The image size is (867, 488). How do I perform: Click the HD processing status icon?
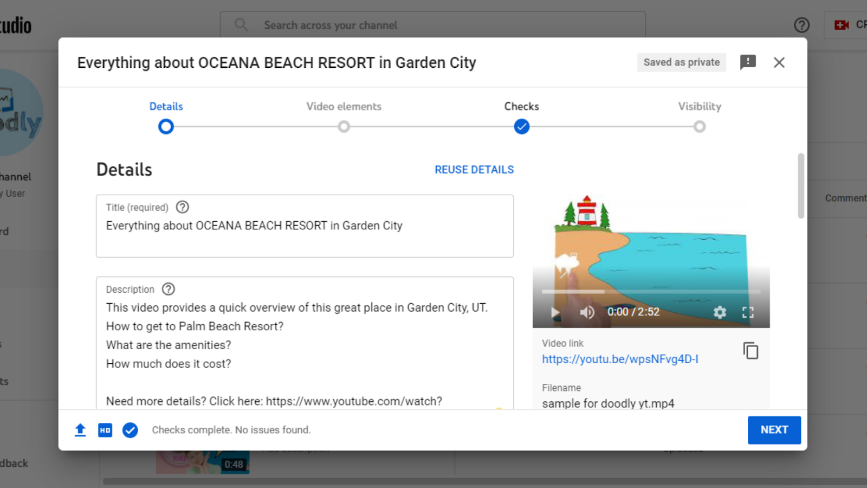(x=105, y=430)
